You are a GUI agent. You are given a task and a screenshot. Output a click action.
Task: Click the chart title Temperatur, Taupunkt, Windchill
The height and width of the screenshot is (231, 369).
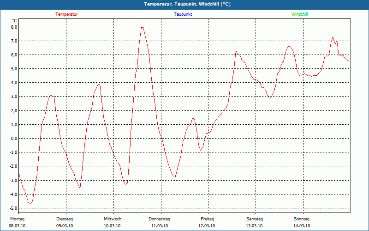[187, 4]
